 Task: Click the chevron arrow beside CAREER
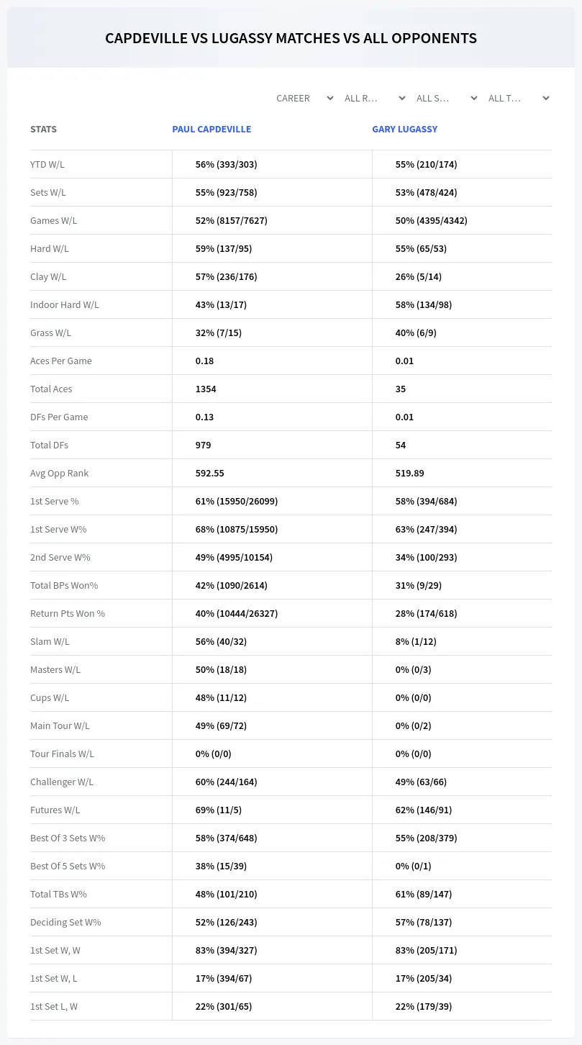point(330,98)
